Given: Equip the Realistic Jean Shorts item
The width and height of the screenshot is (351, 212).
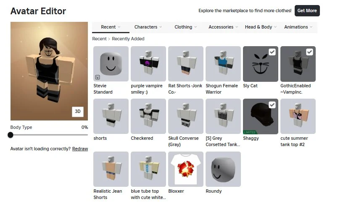Looking at the screenshot, I should coord(111,169).
